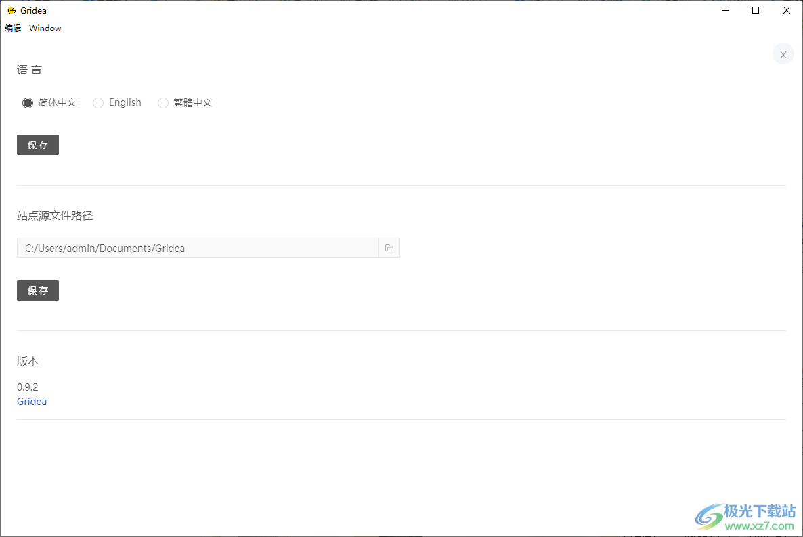Screen dimensions: 803x537
Task: Click the 版本 section heading
Action: pyautogui.click(x=28, y=361)
